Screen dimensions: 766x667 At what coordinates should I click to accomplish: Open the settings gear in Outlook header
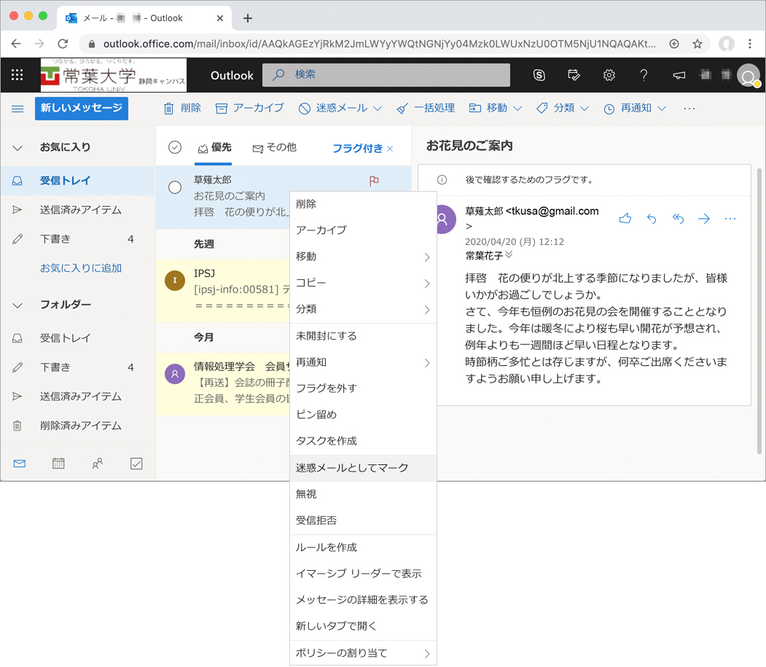click(x=609, y=75)
